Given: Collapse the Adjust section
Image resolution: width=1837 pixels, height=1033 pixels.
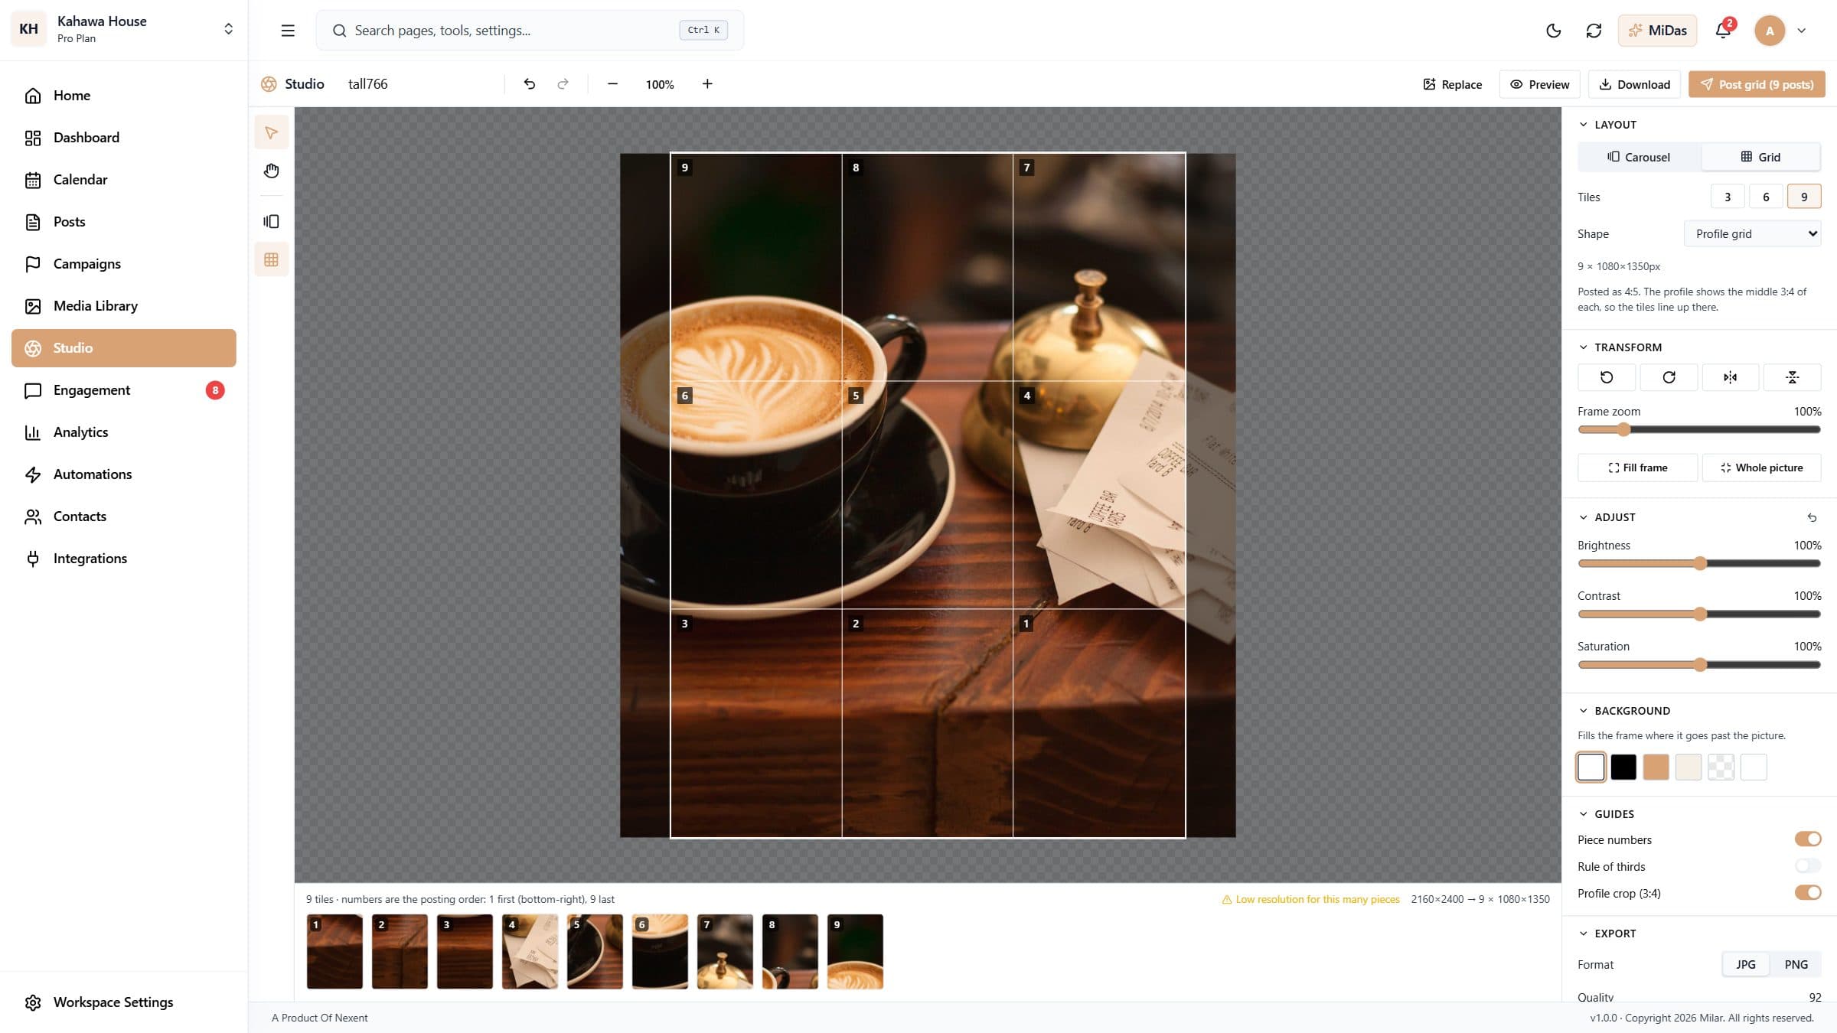Looking at the screenshot, I should (1607, 517).
